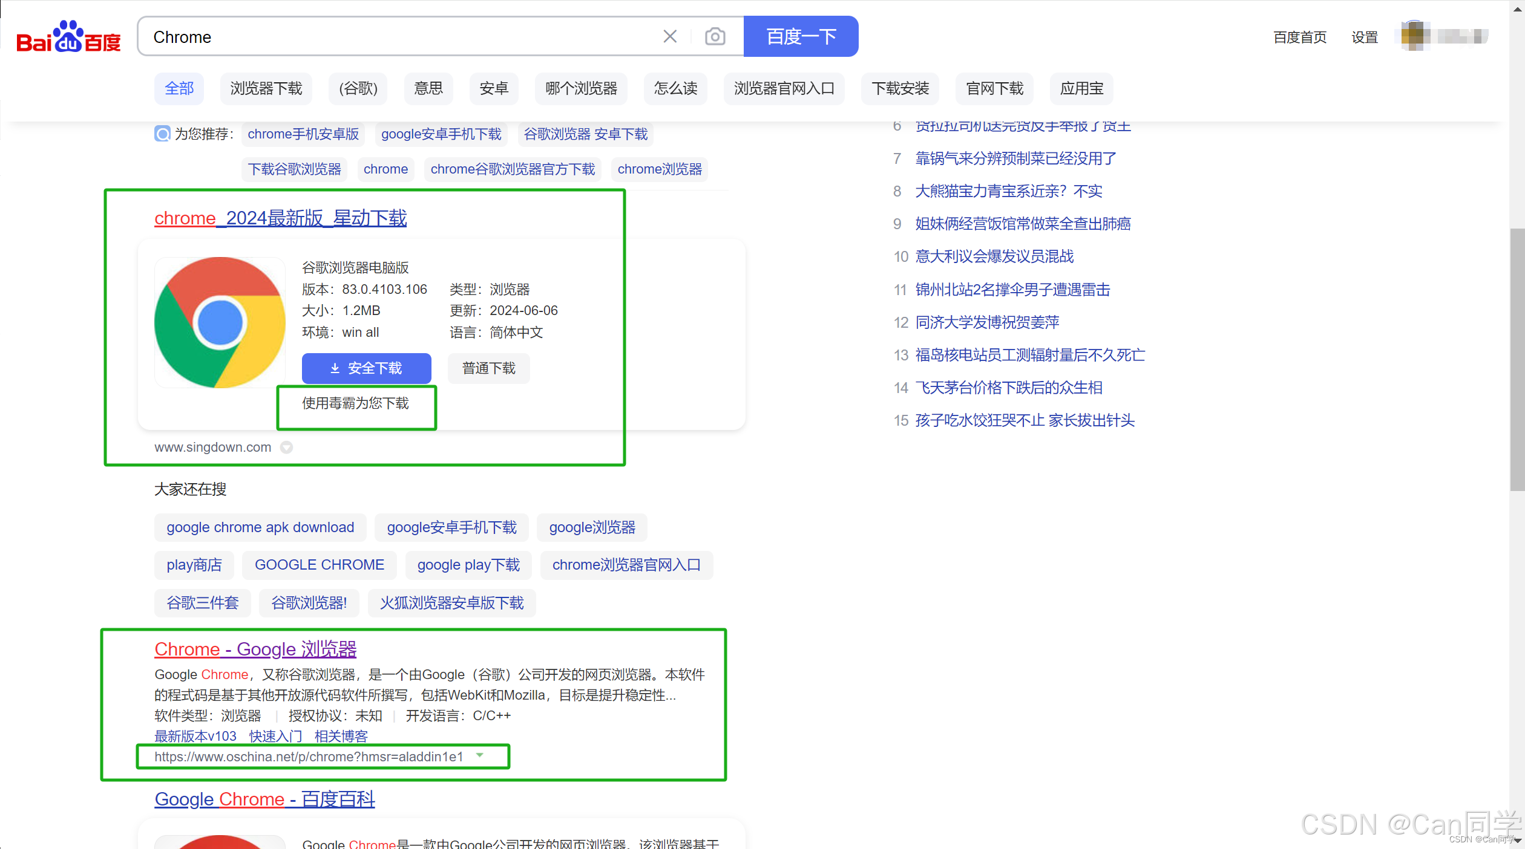Click hot search item 大熊猫宝力青宝系近亲
This screenshot has width=1525, height=849.
(x=1008, y=191)
